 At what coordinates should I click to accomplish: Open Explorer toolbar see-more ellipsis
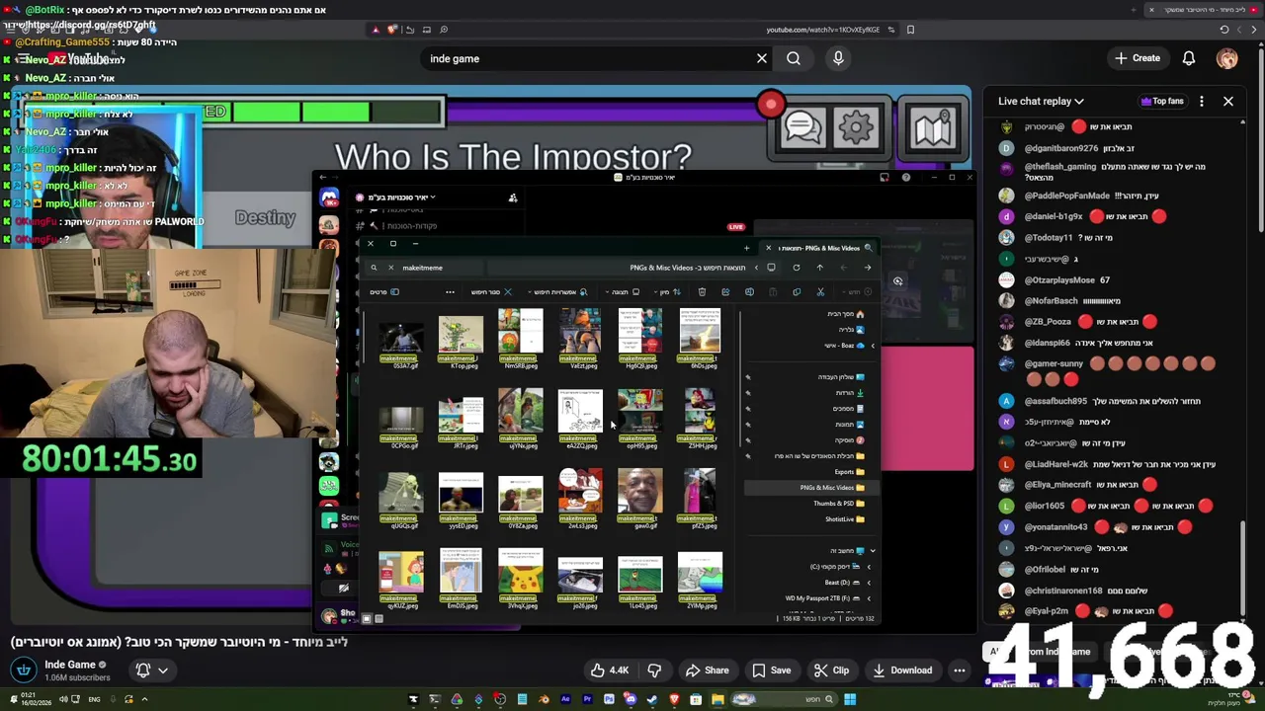tap(450, 292)
